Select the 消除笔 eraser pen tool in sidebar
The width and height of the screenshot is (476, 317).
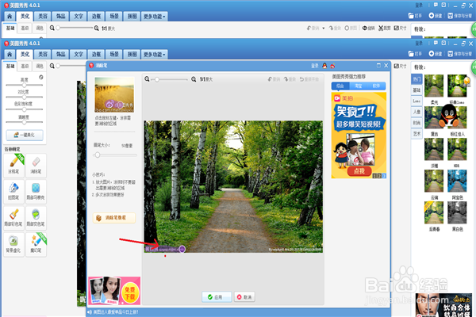(x=36, y=164)
